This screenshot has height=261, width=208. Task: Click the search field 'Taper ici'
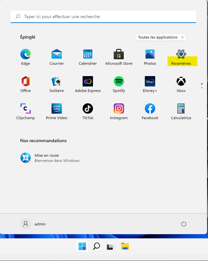[x=104, y=17]
